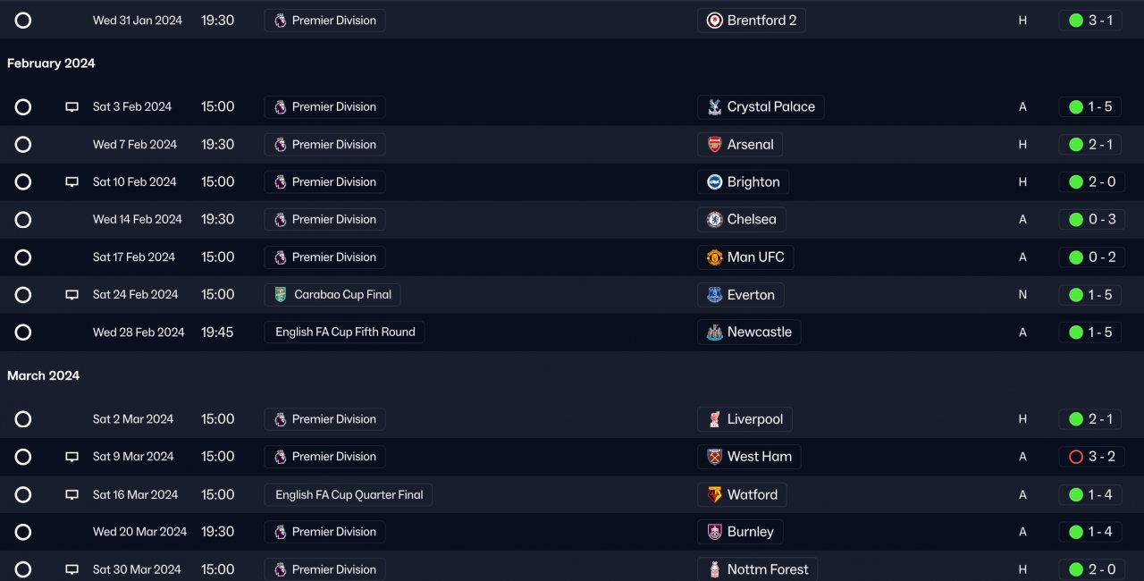The image size is (1144, 581).
Task: Select the radio circle for the Brentford 2 fixture
Action: coord(23,21)
